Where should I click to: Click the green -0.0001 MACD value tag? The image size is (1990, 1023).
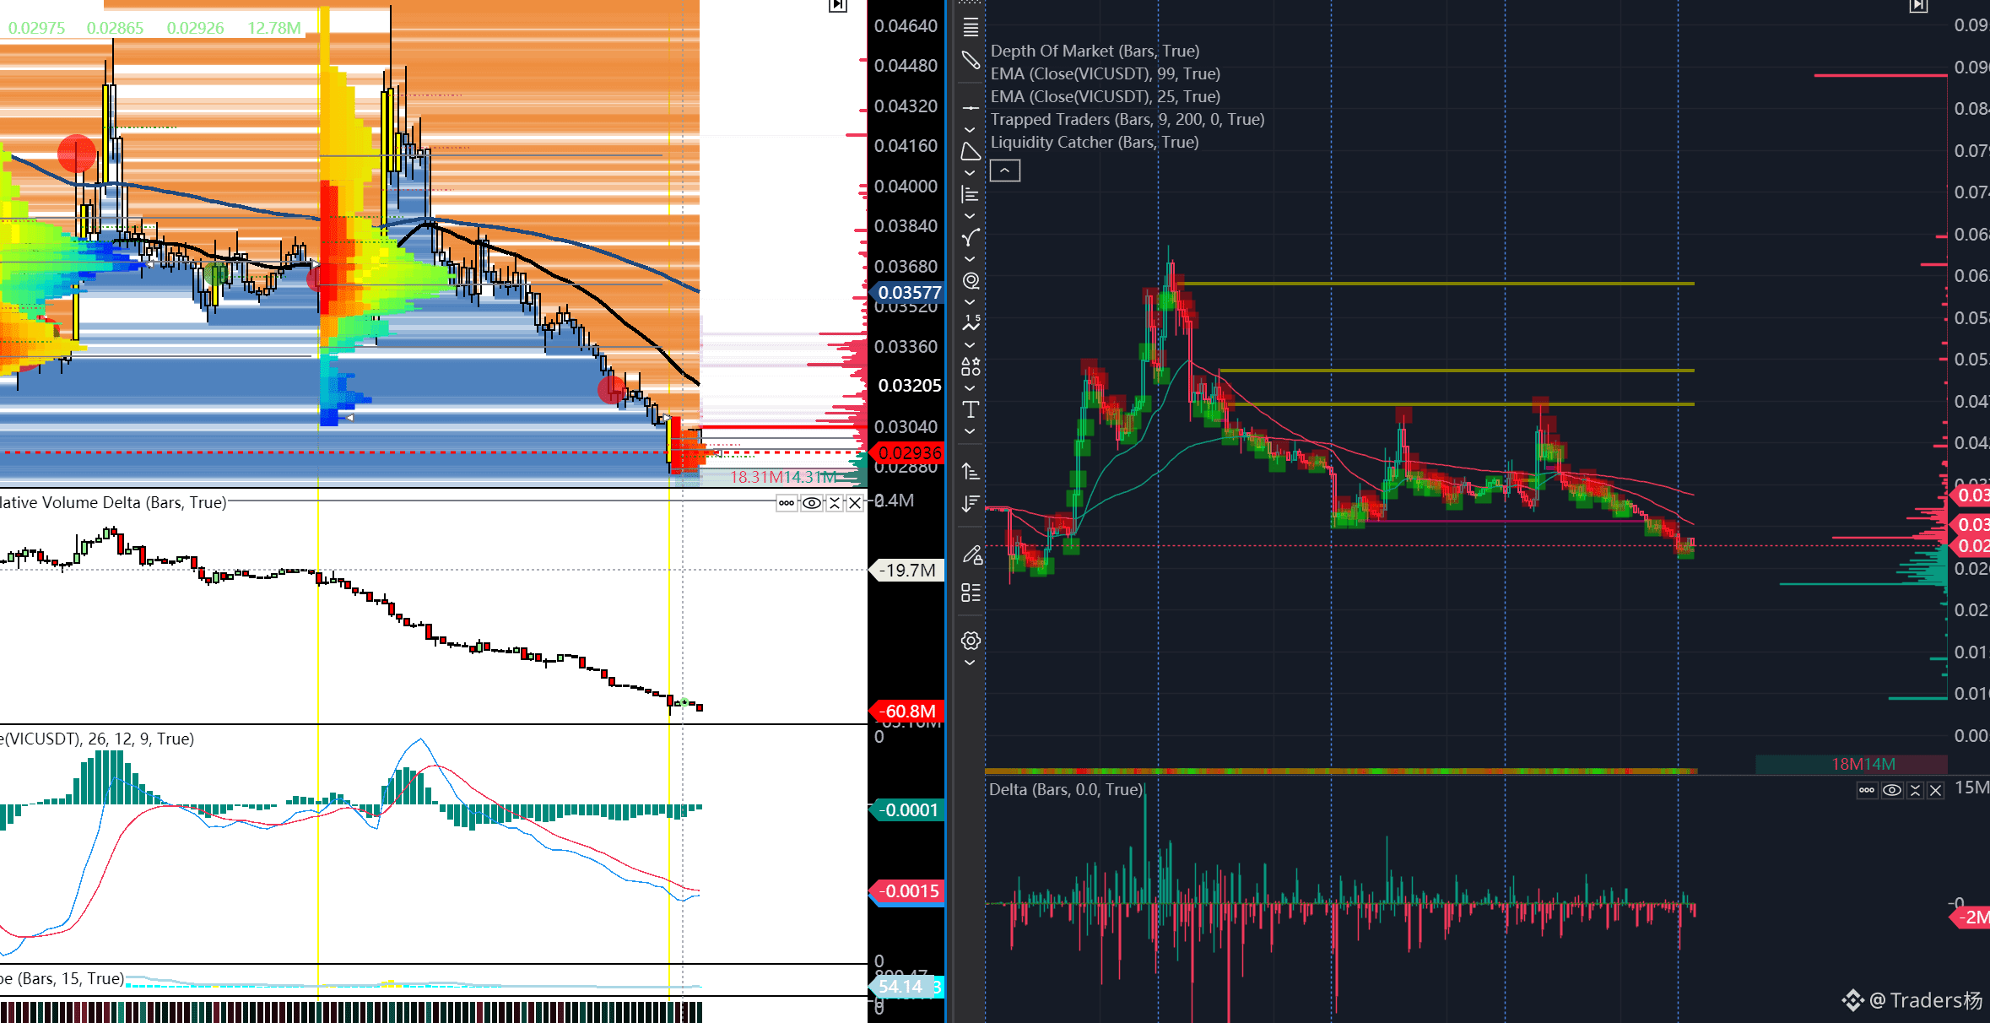click(909, 809)
